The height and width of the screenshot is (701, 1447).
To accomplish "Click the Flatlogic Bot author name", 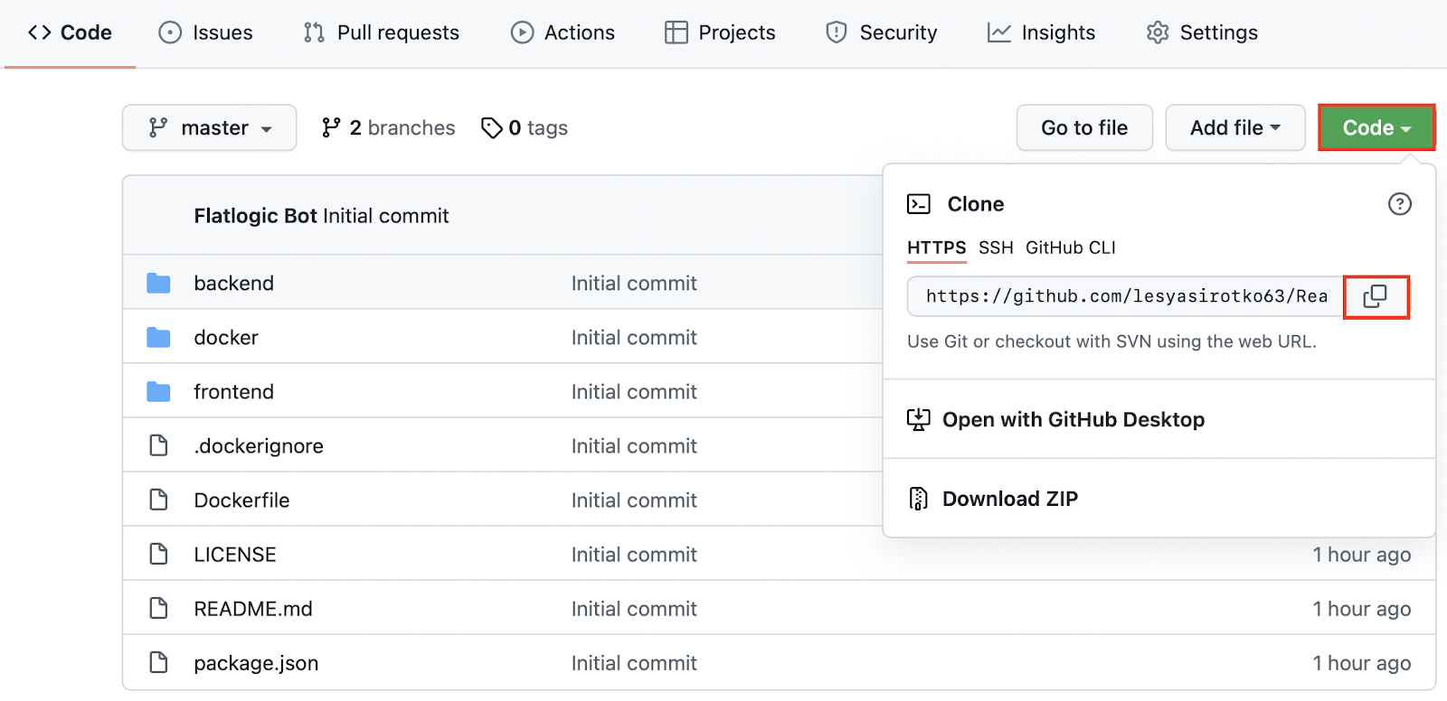I will pyautogui.click(x=255, y=216).
